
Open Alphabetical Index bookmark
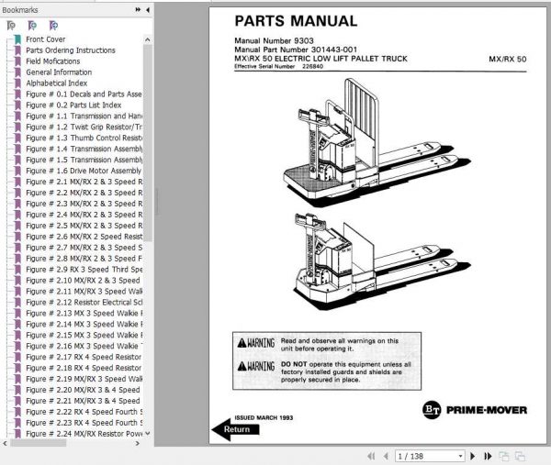pyautogui.click(x=56, y=83)
